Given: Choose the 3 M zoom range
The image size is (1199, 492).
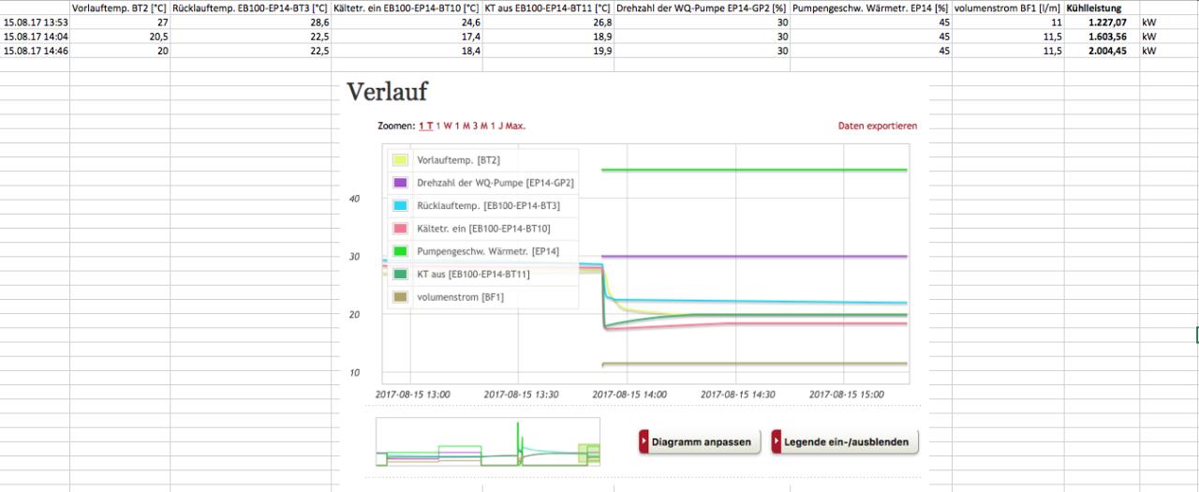Looking at the screenshot, I should pyautogui.click(x=480, y=126).
